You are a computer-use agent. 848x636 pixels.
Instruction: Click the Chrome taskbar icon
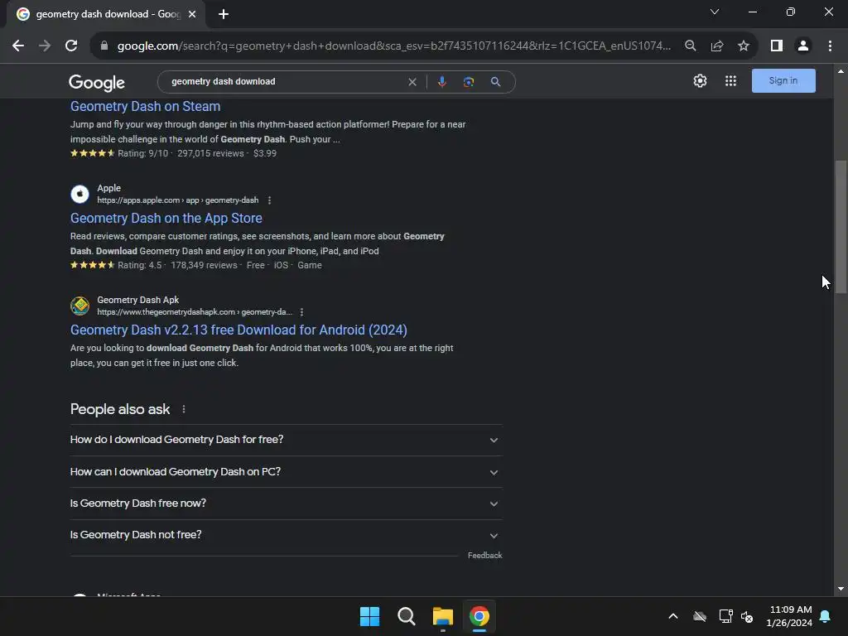coord(479,616)
